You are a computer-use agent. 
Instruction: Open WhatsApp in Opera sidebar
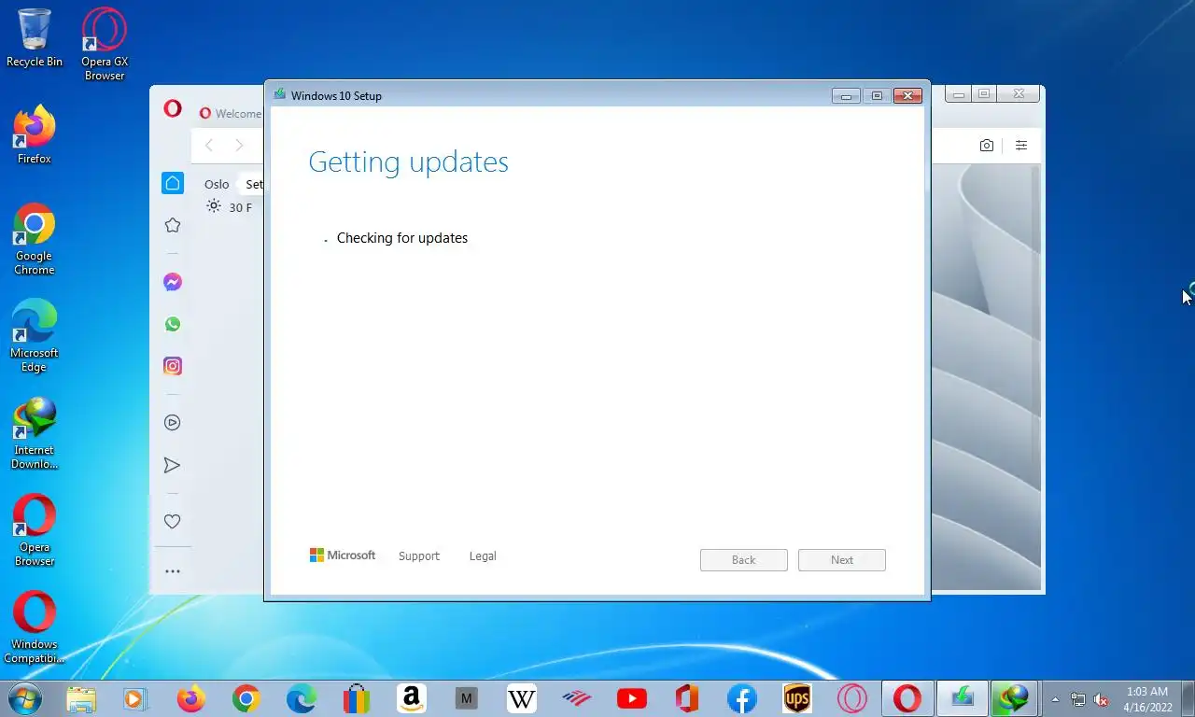pyautogui.click(x=173, y=324)
